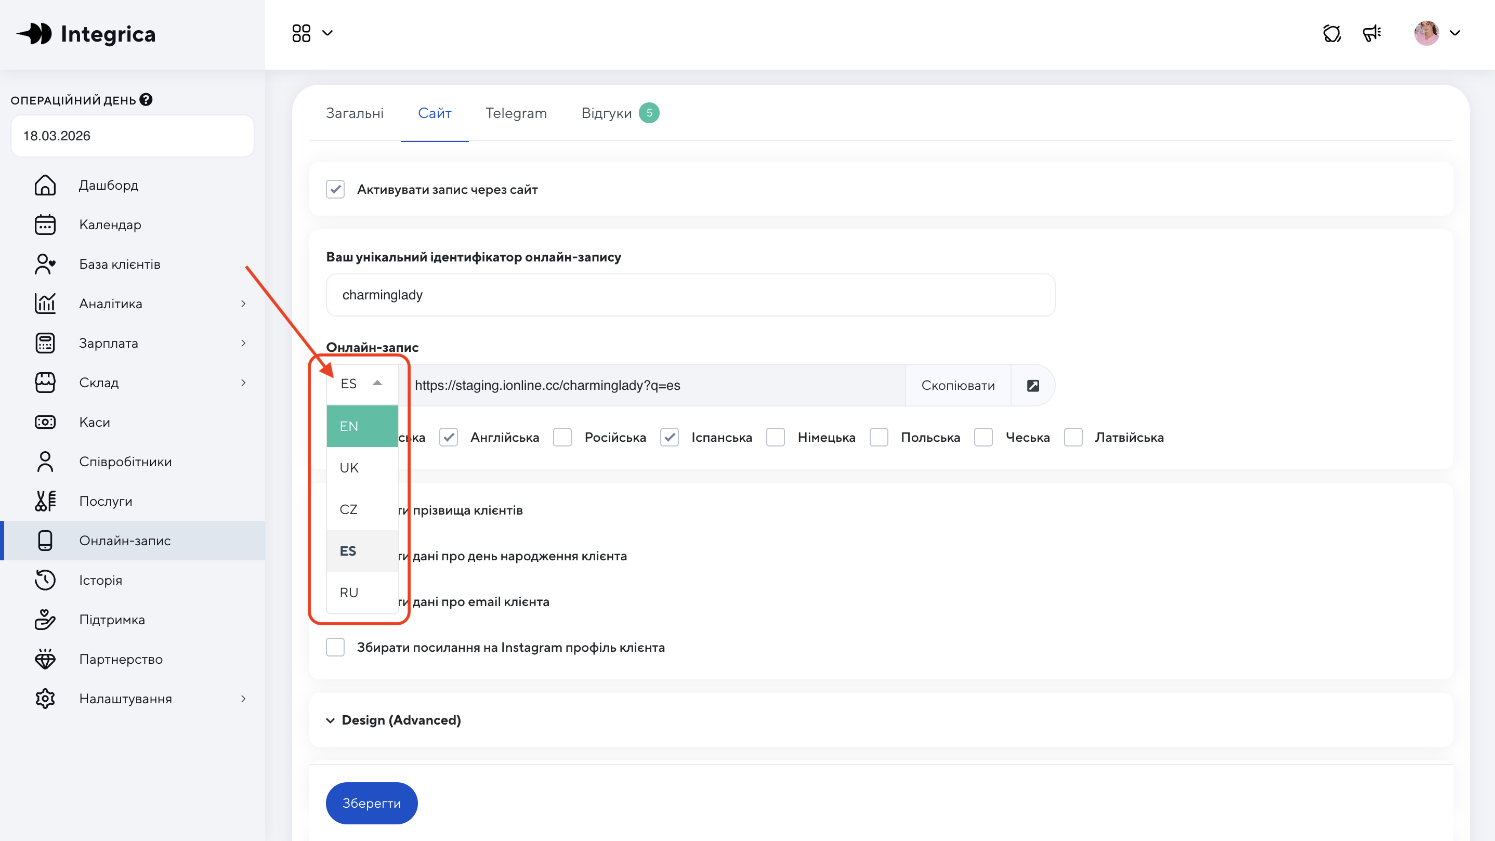1495x841 pixels.
Task: Click the megaphone announcements icon
Action: point(1372,33)
